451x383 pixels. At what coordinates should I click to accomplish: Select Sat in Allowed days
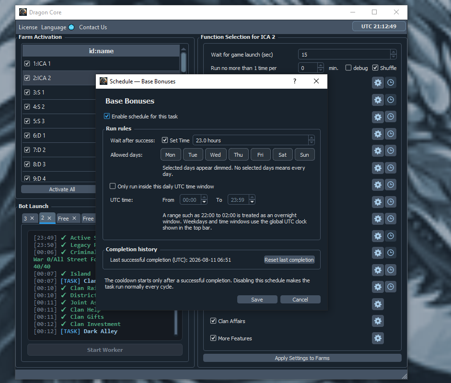[283, 154]
